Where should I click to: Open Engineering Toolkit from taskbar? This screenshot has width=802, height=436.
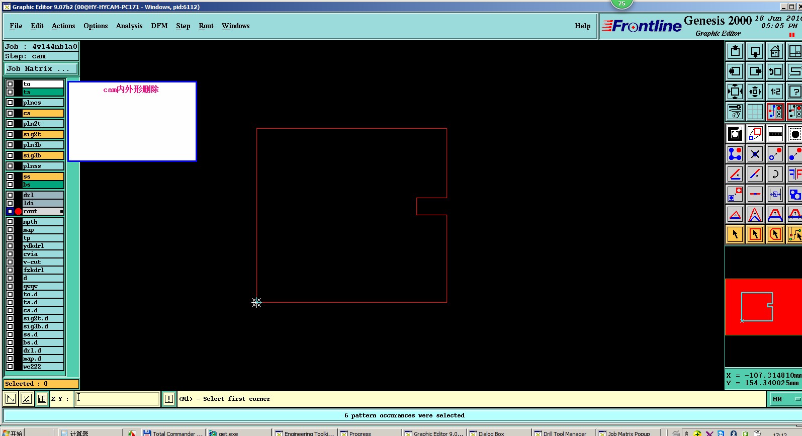[304, 433]
